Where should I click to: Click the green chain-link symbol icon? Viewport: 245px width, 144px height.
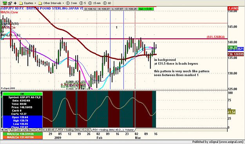[5, 3]
